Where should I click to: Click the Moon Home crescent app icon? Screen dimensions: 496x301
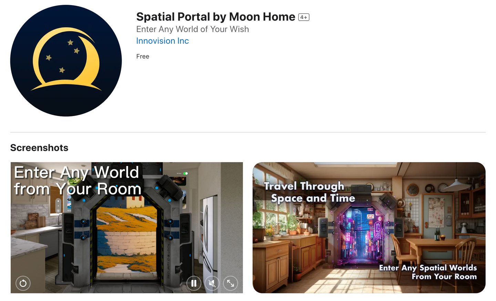66,61
